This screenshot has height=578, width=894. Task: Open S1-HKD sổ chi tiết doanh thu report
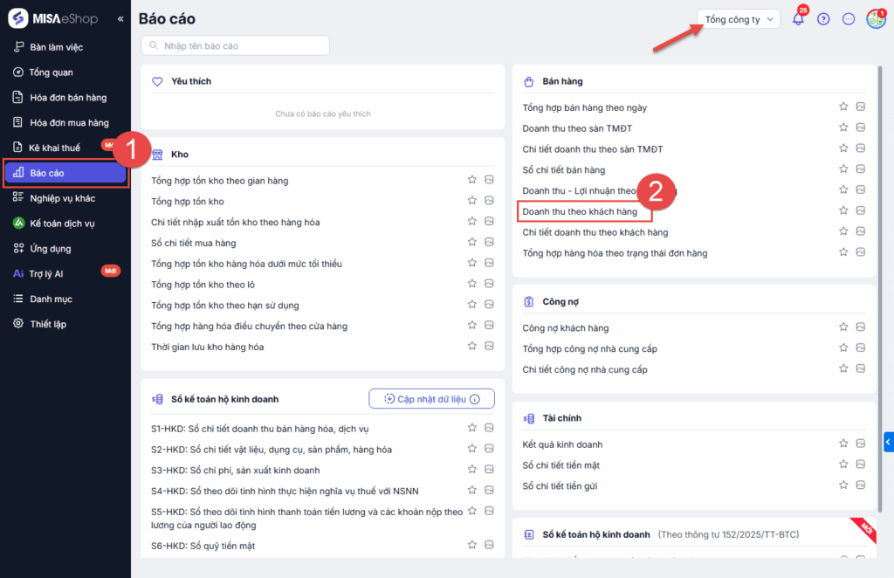260,430
